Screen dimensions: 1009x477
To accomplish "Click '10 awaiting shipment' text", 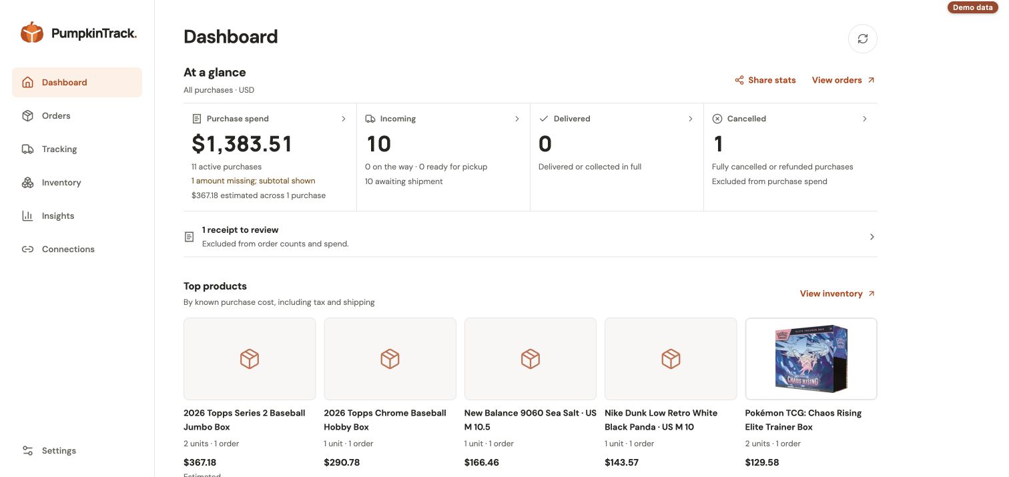I will click(x=404, y=181).
